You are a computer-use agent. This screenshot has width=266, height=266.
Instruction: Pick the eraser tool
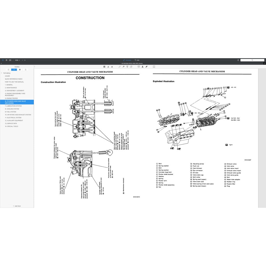[x=123, y=66]
